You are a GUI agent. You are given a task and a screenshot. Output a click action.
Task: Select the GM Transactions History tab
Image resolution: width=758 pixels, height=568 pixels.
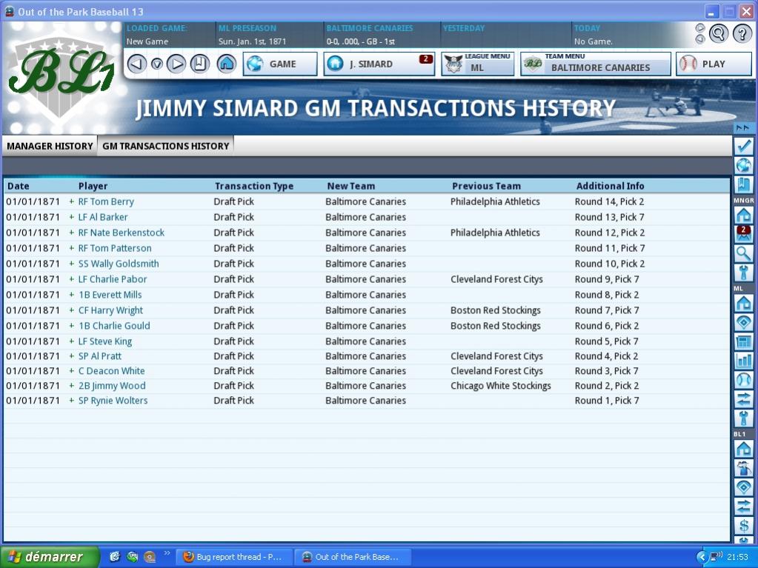[165, 146]
